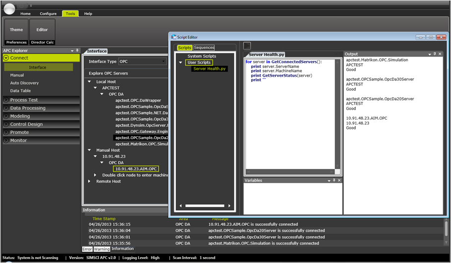Open the Variables pane options dropdown arrow

(x=328, y=180)
